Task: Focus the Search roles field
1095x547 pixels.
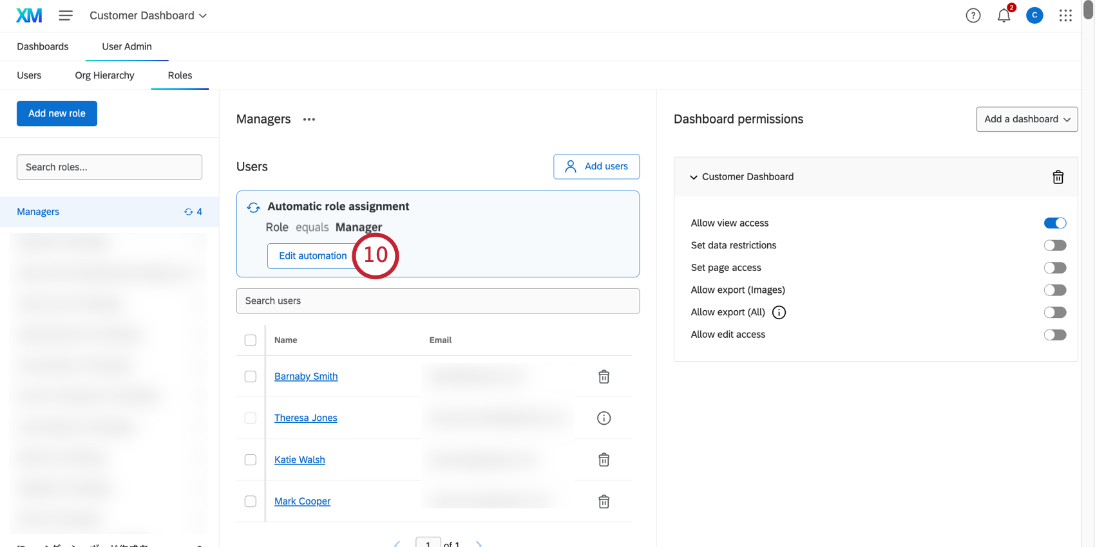Action: coord(110,167)
